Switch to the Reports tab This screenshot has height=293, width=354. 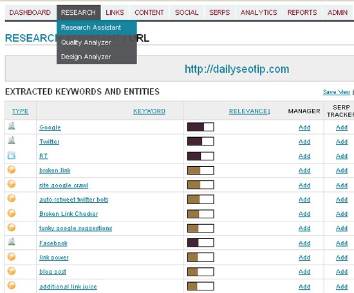[302, 12]
